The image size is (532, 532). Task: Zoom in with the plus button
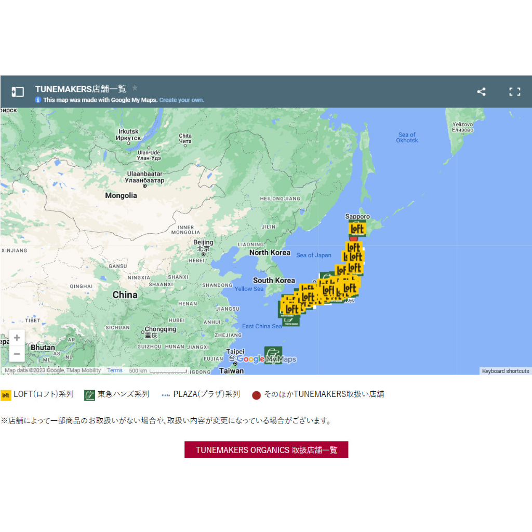(17, 338)
